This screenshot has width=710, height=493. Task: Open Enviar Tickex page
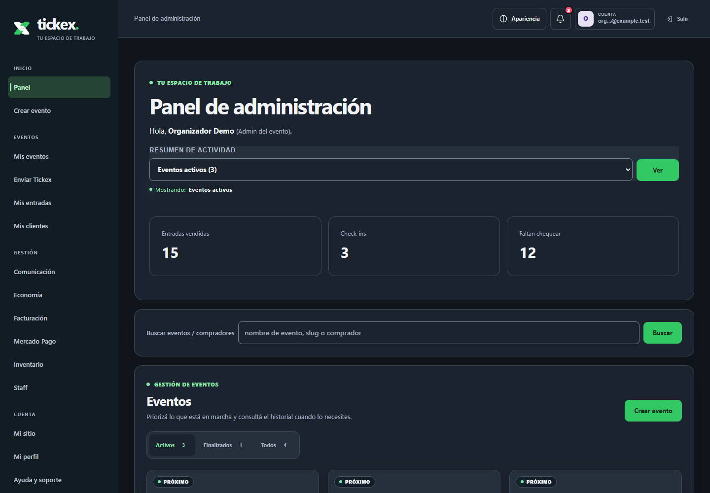(x=59, y=179)
